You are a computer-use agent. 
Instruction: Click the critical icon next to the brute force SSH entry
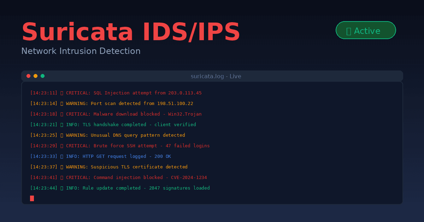click(x=61, y=146)
